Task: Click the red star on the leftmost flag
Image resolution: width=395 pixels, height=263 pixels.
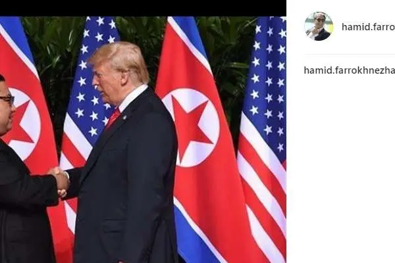Action: (x=18, y=124)
